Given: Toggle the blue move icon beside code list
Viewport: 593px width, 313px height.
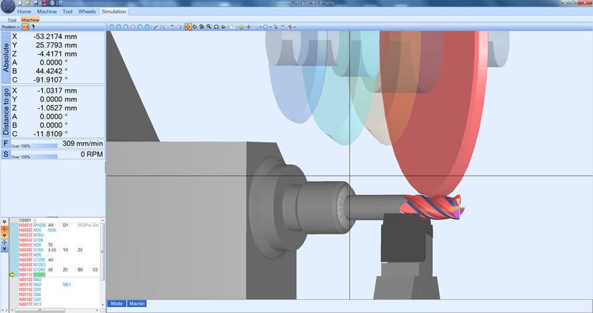Looking at the screenshot, I should click(4, 243).
